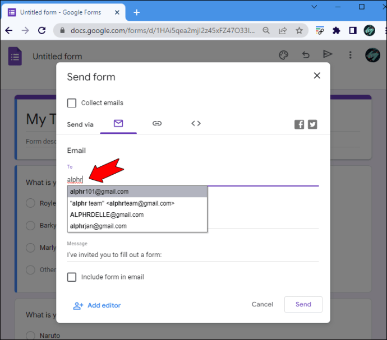
Task: Click the send paper-plane icon
Action: tap(328, 54)
